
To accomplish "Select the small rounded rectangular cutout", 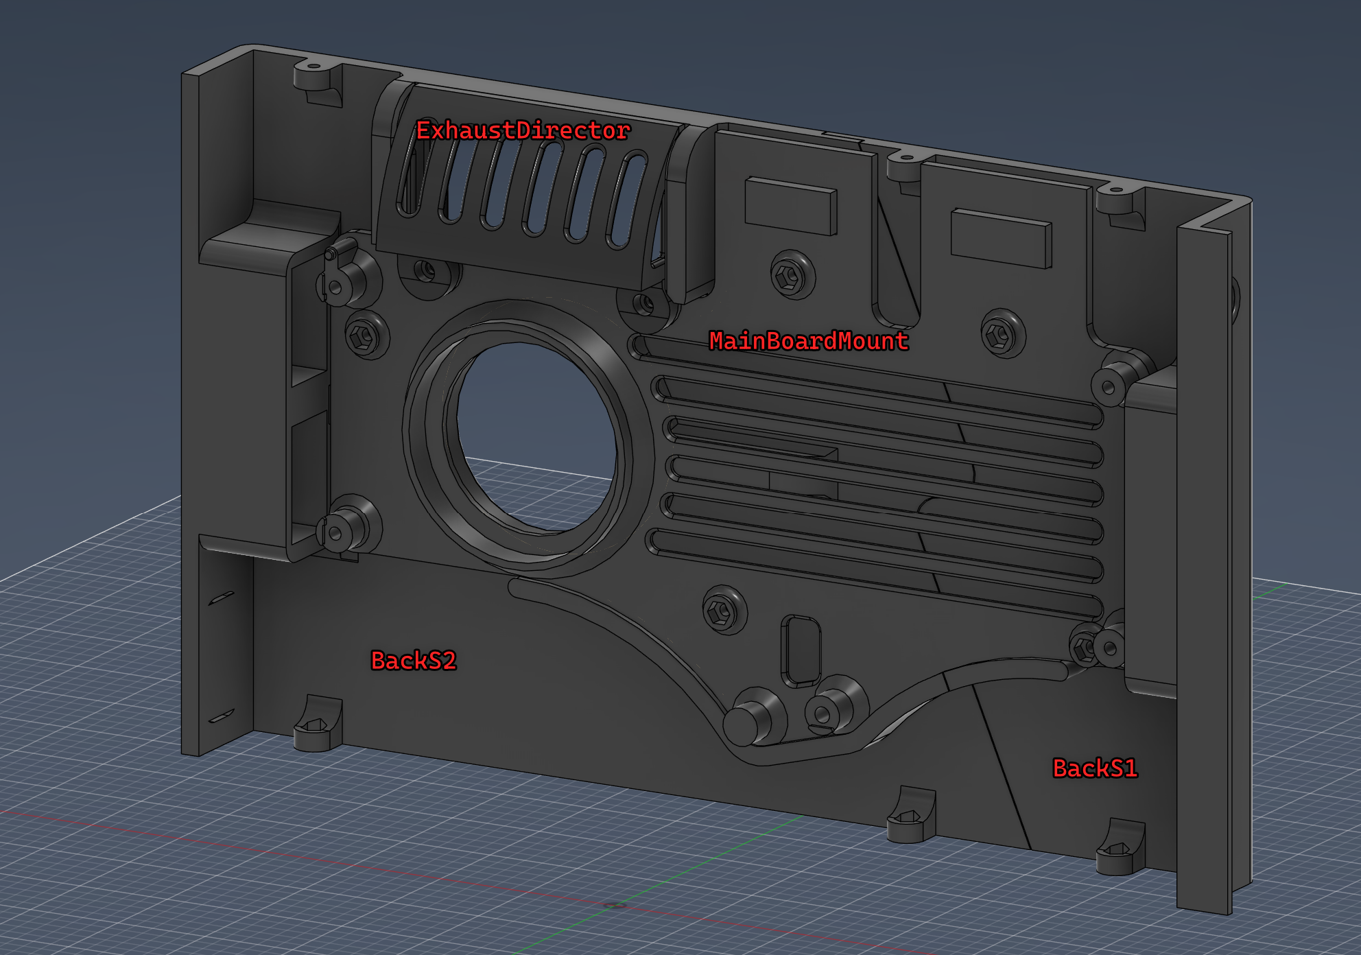I will coord(801,650).
